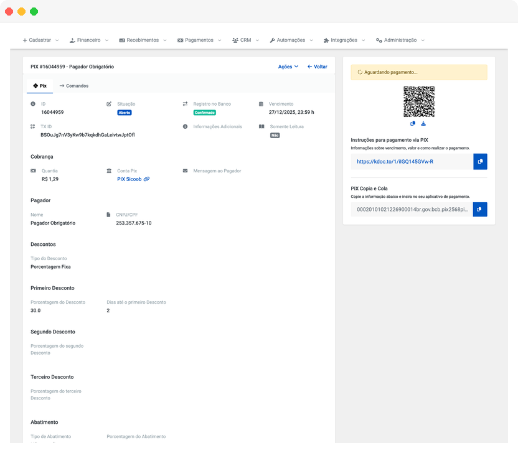Go back using the Voltar link
The width and height of the screenshot is (518, 453).
tap(317, 67)
